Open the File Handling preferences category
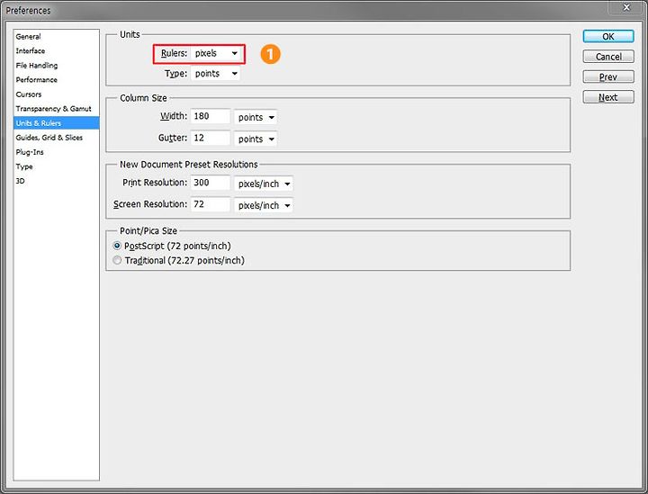This screenshot has width=648, height=494. (x=56, y=66)
